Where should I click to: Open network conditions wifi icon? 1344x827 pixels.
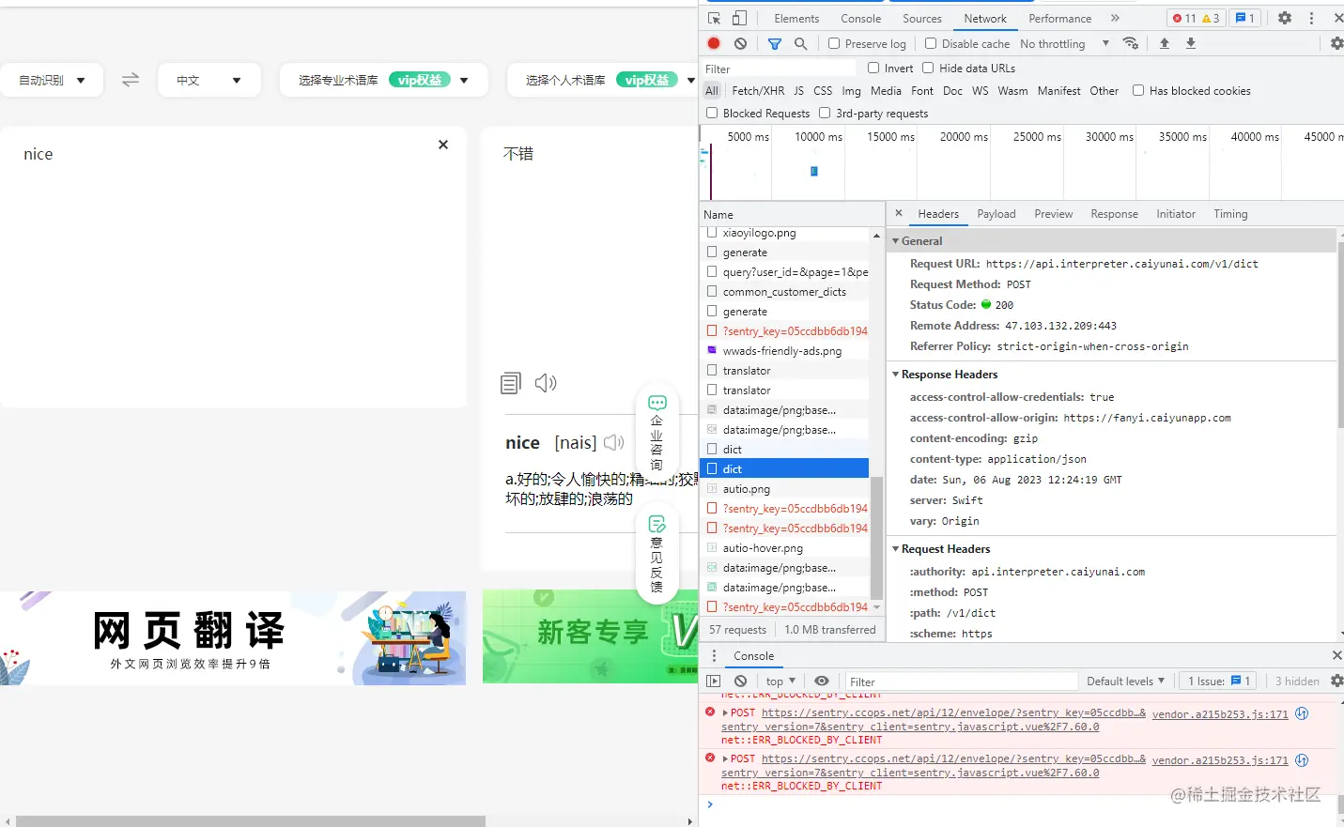pyautogui.click(x=1131, y=43)
